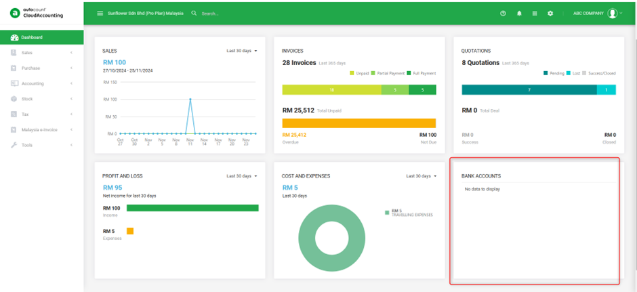This screenshot has height=292, width=637.
Task: Open the notifications bell icon
Action: point(519,14)
